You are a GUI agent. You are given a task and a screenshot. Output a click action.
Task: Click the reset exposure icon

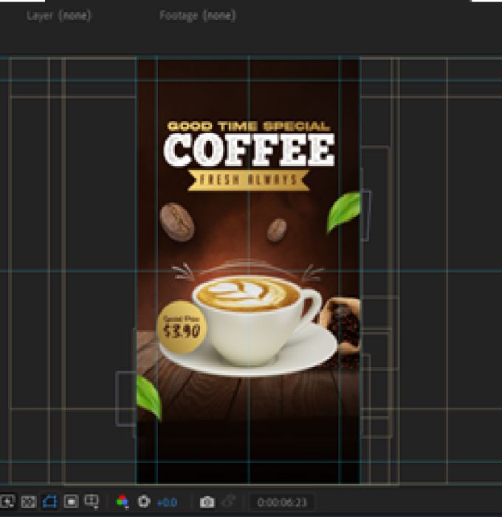click(x=144, y=501)
